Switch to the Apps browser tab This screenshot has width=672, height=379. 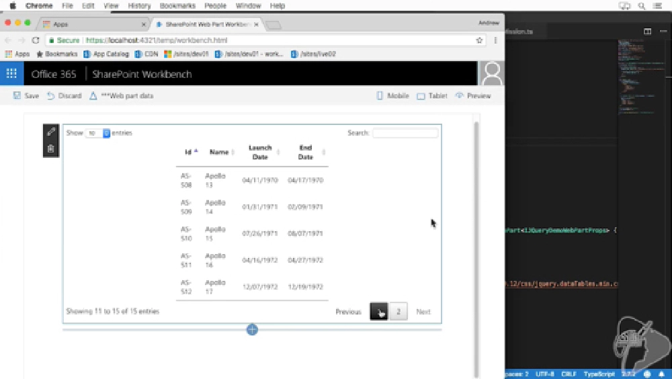pyautogui.click(x=93, y=24)
